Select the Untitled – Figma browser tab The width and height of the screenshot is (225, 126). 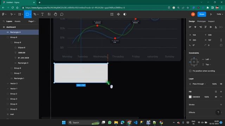[x=19, y=2]
